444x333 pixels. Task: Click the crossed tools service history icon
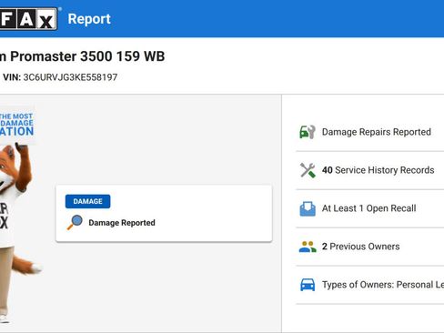[x=308, y=170]
